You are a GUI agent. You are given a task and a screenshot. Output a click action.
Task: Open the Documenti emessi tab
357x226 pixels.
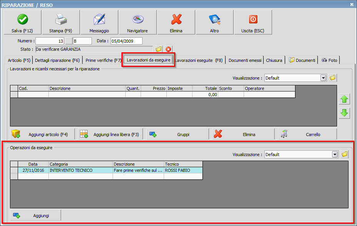click(245, 60)
